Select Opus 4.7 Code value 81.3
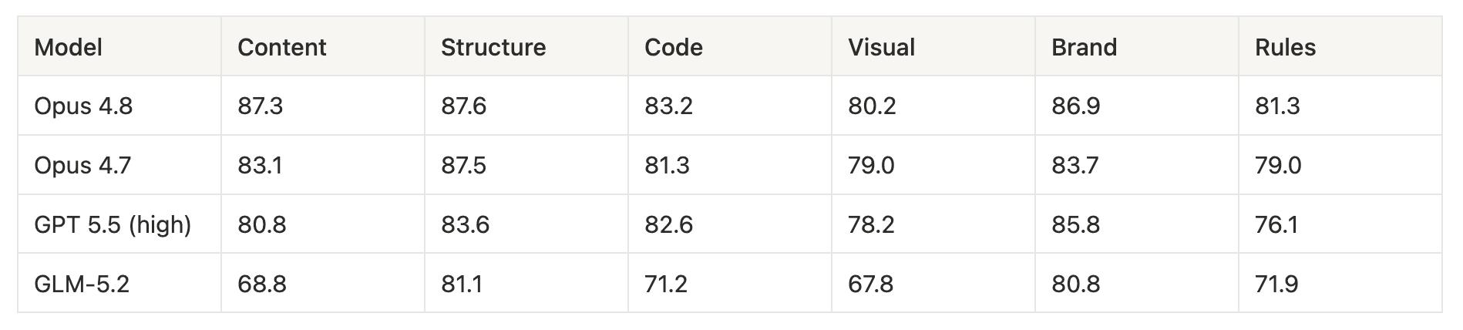Viewport: 1463px width, 330px height. click(667, 165)
